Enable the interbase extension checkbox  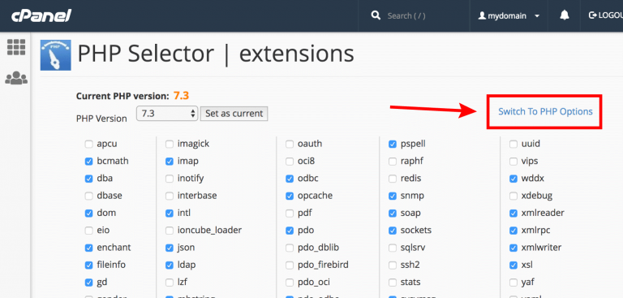tap(170, 196)
